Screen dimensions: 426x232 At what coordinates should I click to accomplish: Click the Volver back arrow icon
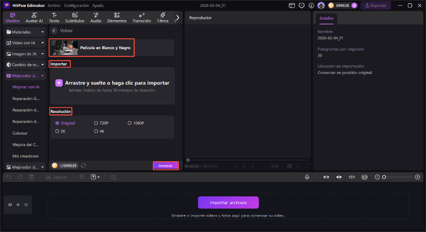(54, 31)
